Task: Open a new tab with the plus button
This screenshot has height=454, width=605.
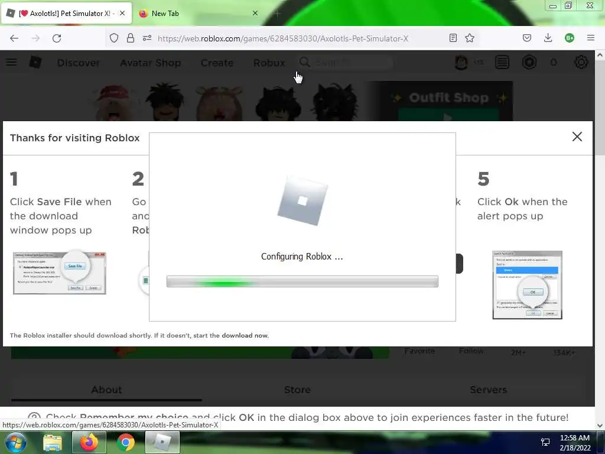Action: tap(277, 13)
